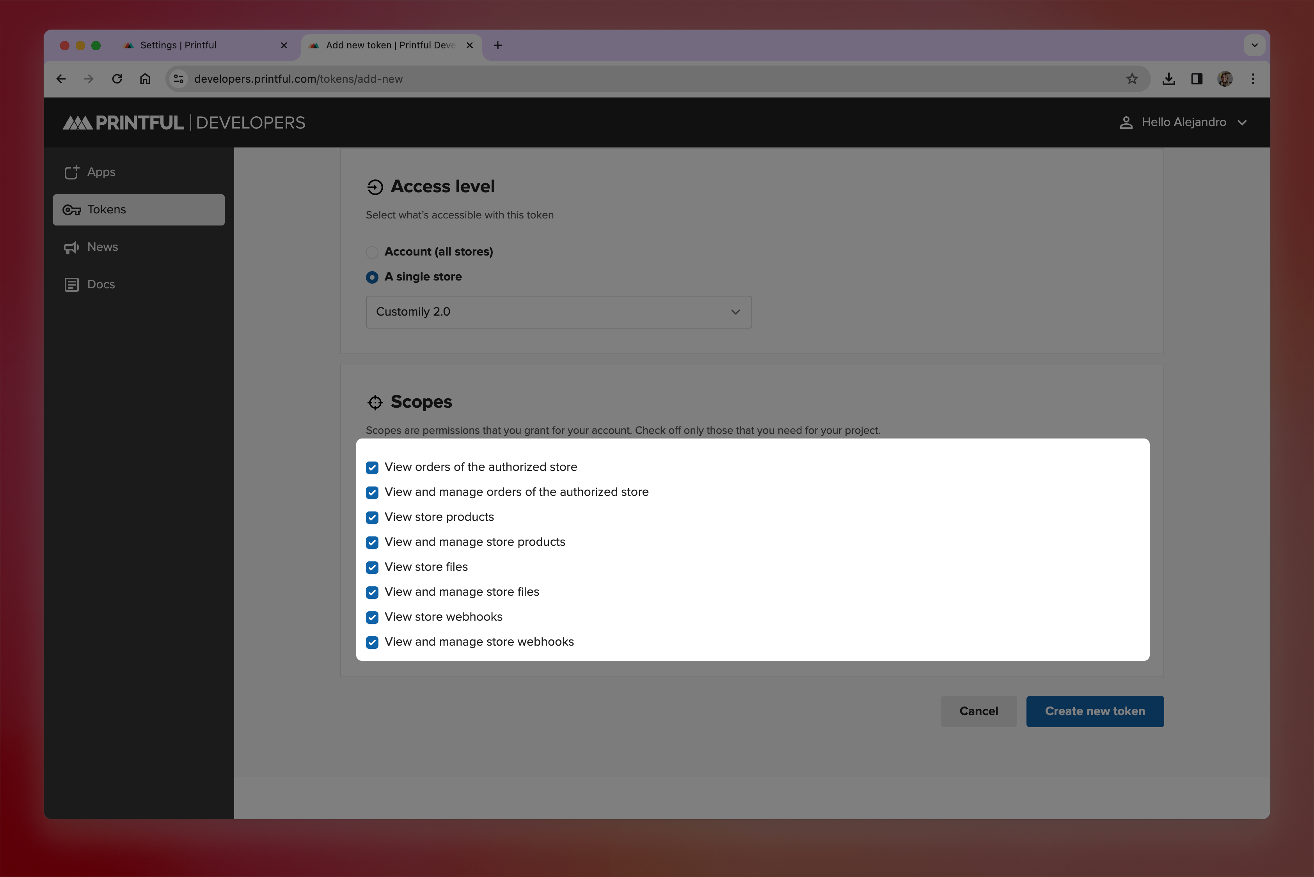Click the Tokens key icon

[72, 210]
